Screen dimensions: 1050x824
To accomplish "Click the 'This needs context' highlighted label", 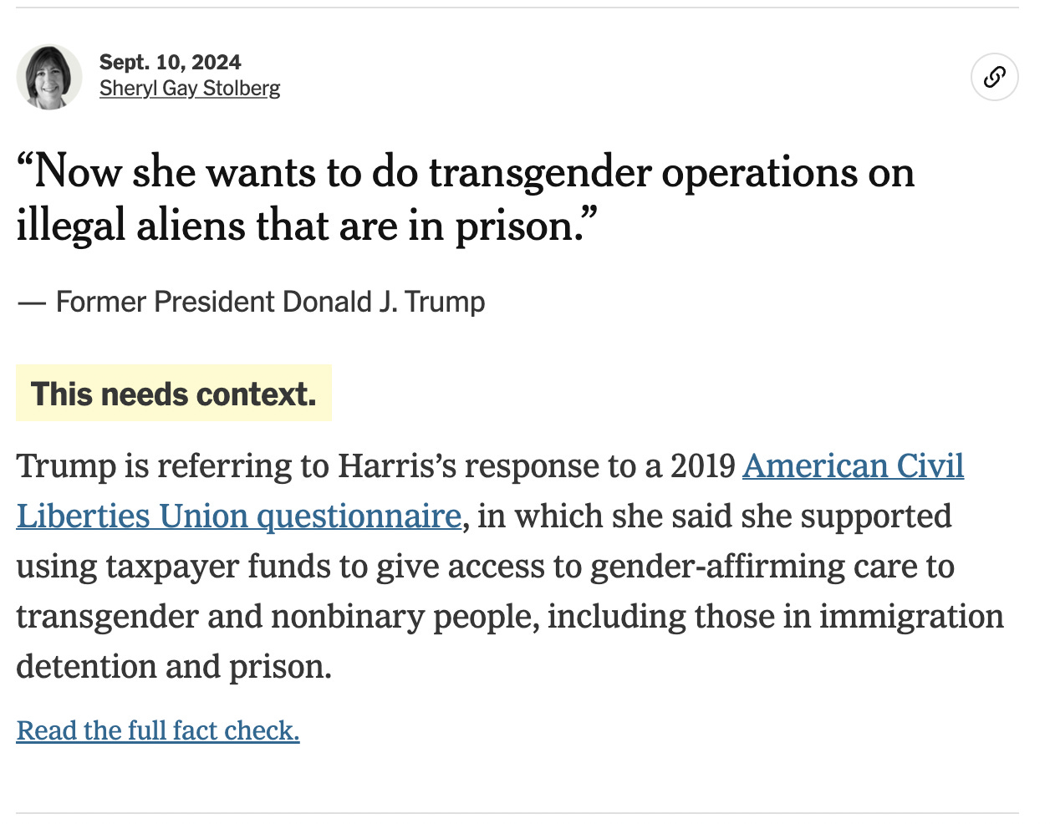I will tap(174, 393).
